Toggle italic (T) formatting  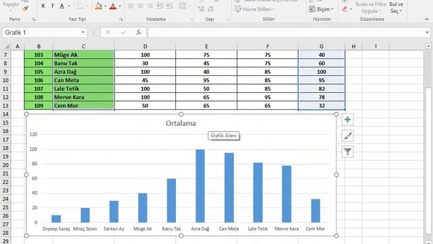[x=52, y=6]
